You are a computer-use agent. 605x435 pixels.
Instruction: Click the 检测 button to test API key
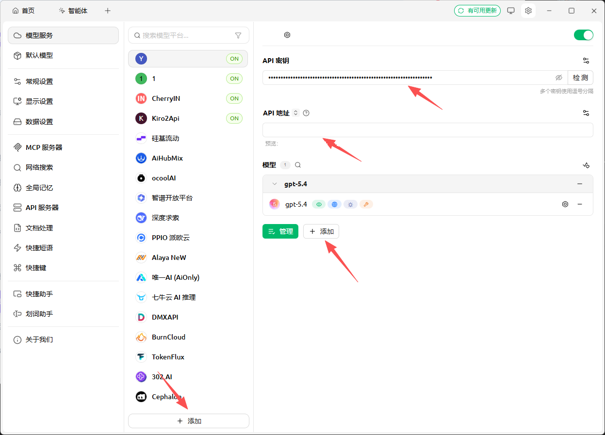click(580, 78)
